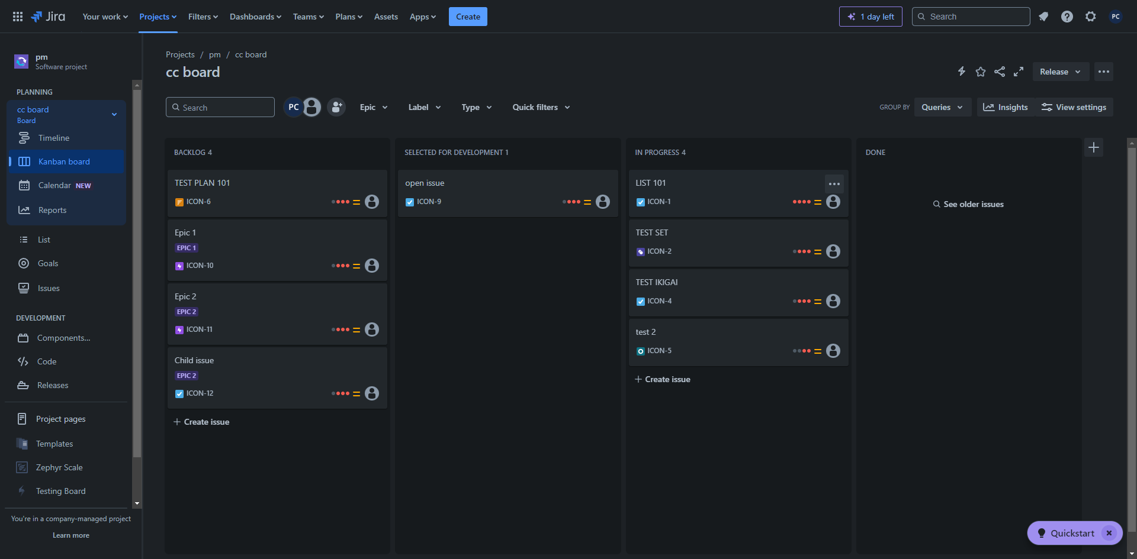Open the Release dropdown
1137x559 pixels.
point(1061,72)
